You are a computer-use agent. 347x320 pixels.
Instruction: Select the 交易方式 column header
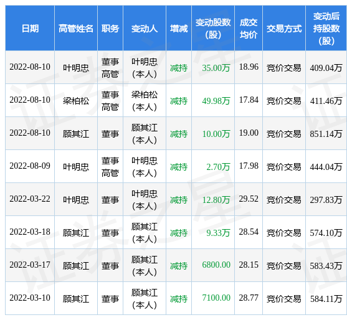(x=284, y=29)
